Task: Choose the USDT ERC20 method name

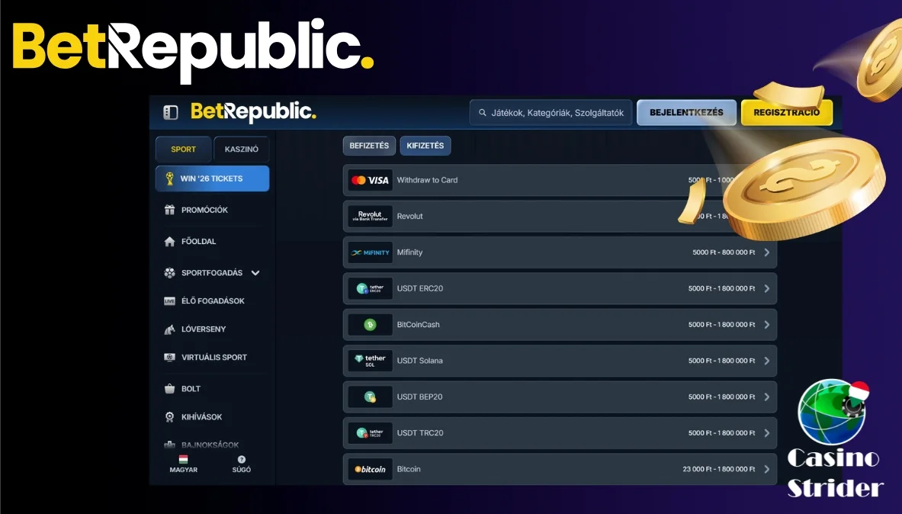Action: point(420,288)
